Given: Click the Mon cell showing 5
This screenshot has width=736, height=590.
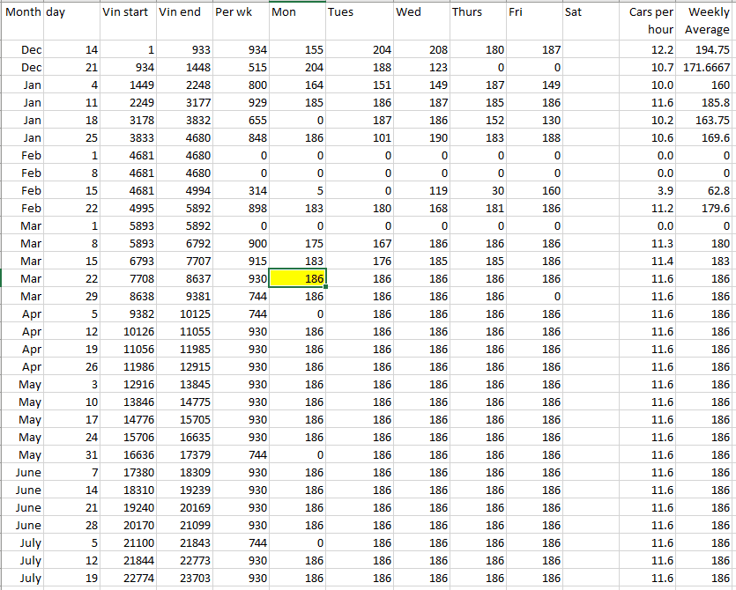Looking at the screenshot, I should (x=298, y=190).
